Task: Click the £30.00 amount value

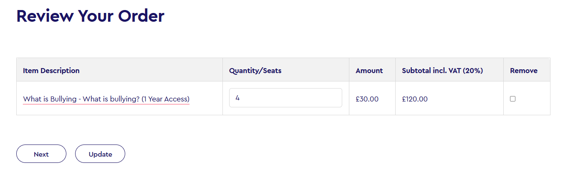Action: (367, 99)
